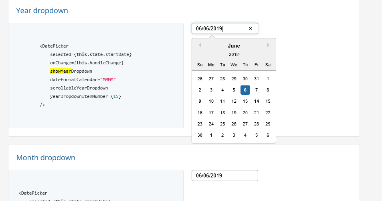This screenshot has width=382, height=201.
Task: Click the Month dropdown date input field
Action: coord(224,175)
